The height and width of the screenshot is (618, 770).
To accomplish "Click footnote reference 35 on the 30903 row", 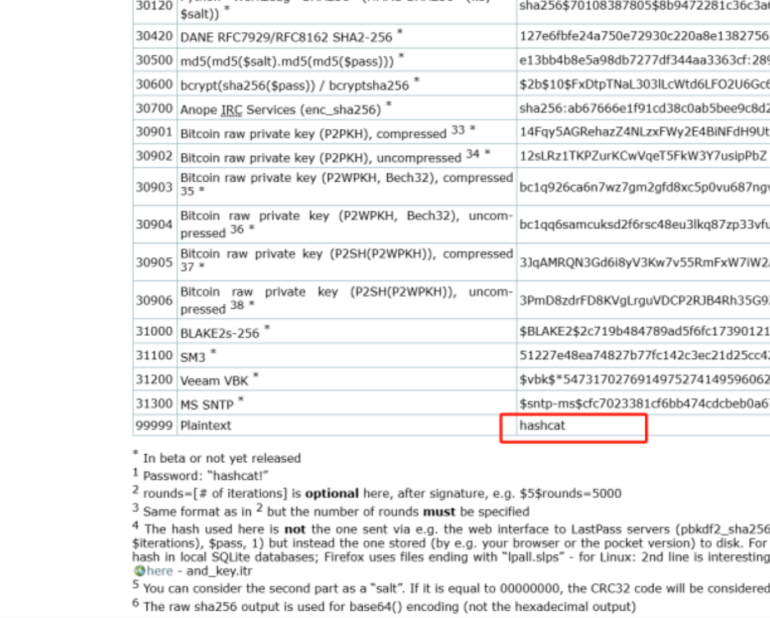I will (x=187, y=191).
